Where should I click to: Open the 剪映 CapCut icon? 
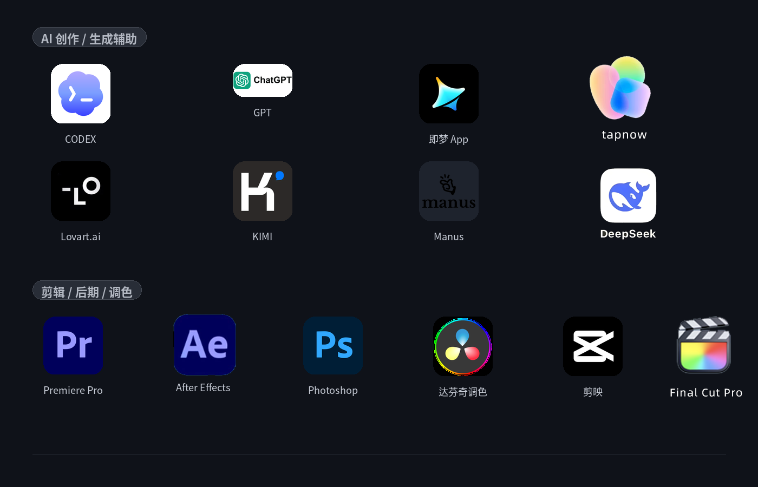coord(593,346)
